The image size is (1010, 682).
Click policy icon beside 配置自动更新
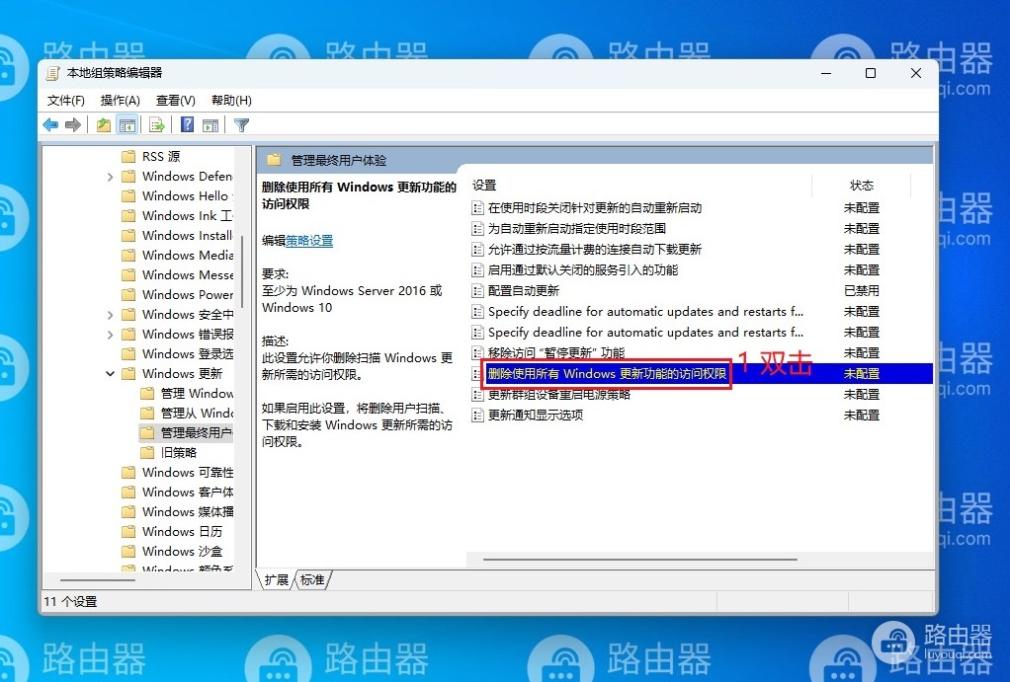click(x=477, y=291)
